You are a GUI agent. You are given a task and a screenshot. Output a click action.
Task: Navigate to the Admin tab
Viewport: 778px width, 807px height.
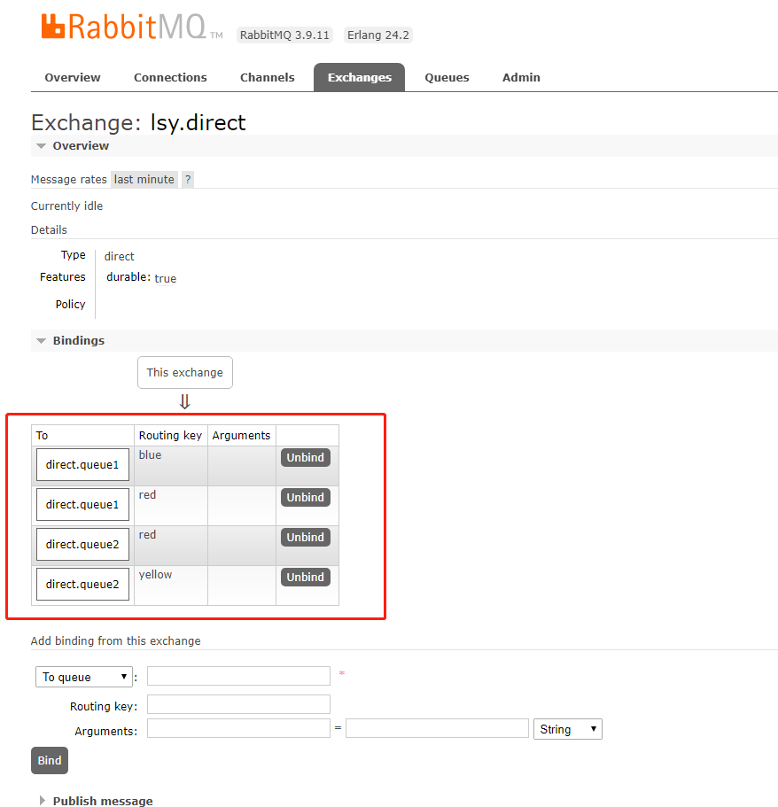pos(521,77)
